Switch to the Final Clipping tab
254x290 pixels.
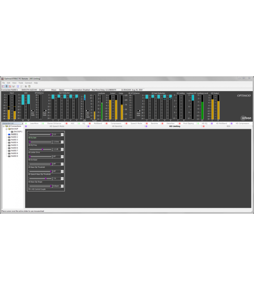tap(188, 123)
